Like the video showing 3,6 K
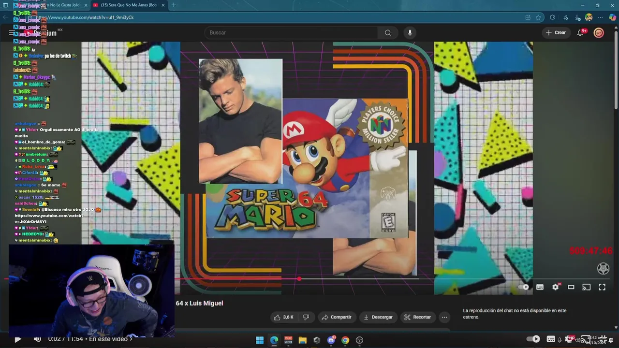Screen dimensions: 619x348 (x=284, y=317)
